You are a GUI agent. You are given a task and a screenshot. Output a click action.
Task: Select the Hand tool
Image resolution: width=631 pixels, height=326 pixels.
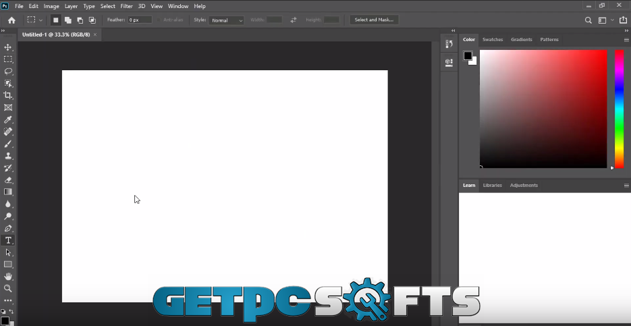(7, 277)
